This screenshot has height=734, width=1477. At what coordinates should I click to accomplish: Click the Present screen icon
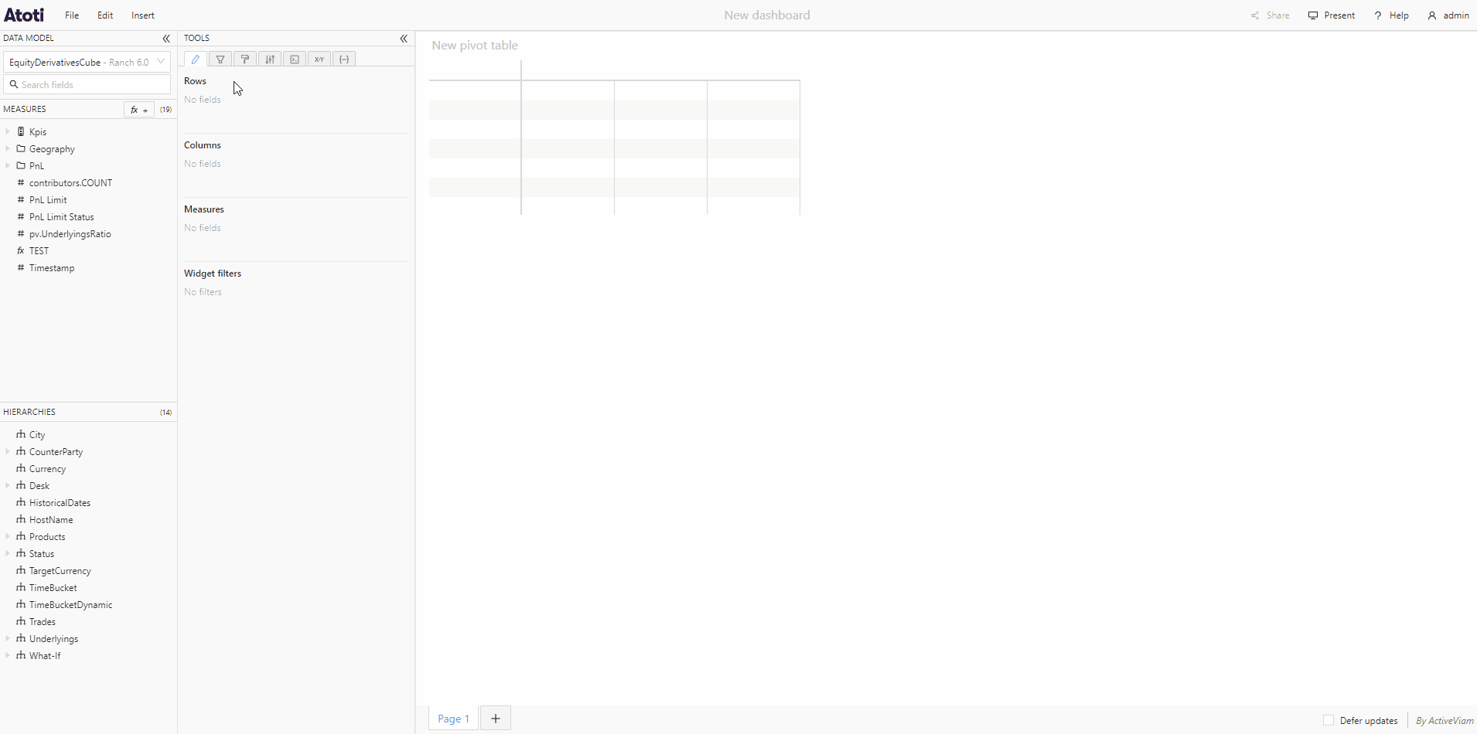1313,15
